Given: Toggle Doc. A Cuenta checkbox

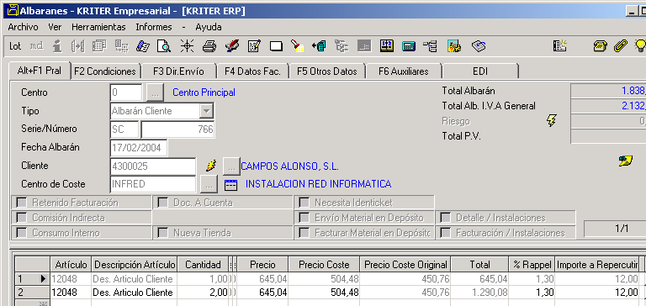Looking at the screenshot, I should tap(163, 203).
